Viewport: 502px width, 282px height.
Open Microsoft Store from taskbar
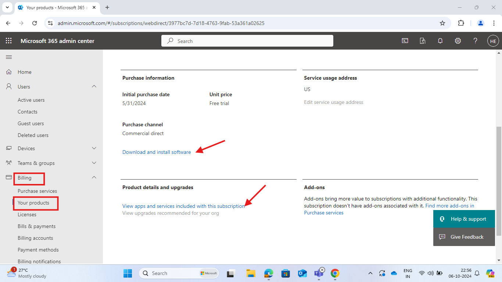(x=286, y=273)
